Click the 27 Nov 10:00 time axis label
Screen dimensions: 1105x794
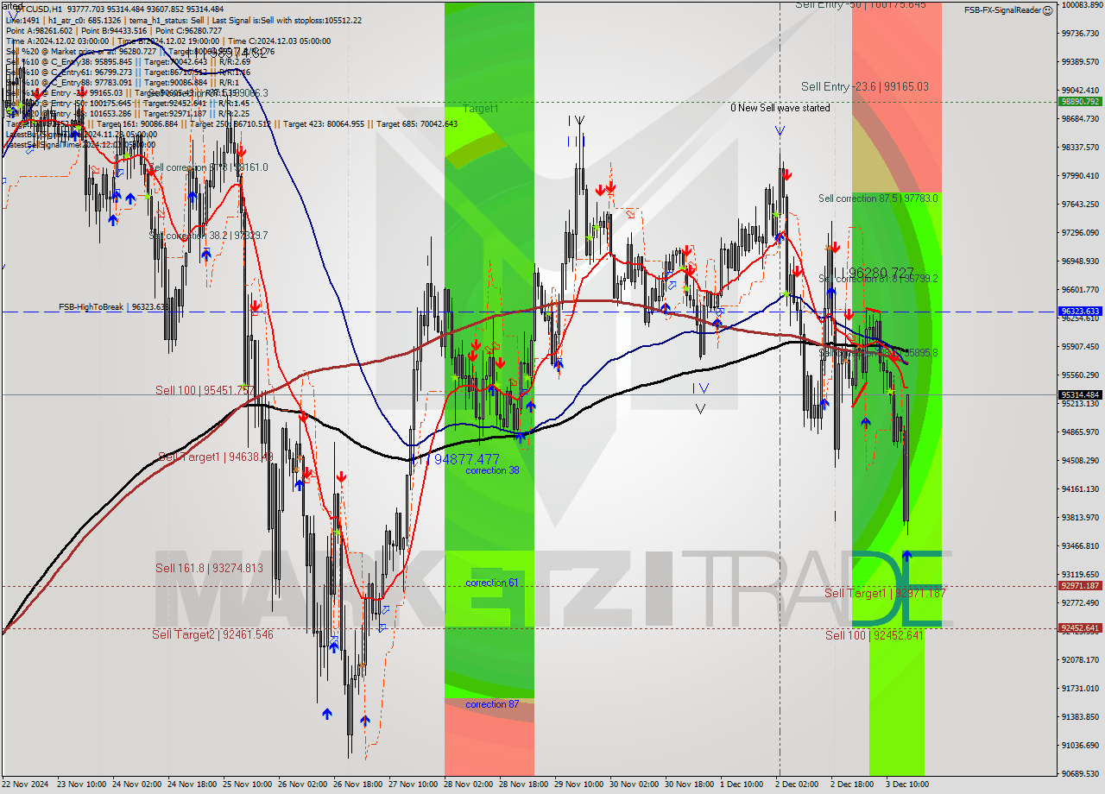pos(414,785)
